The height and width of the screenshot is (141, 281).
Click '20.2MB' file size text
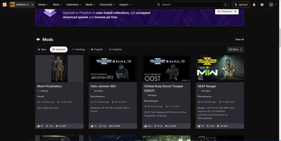172,126
